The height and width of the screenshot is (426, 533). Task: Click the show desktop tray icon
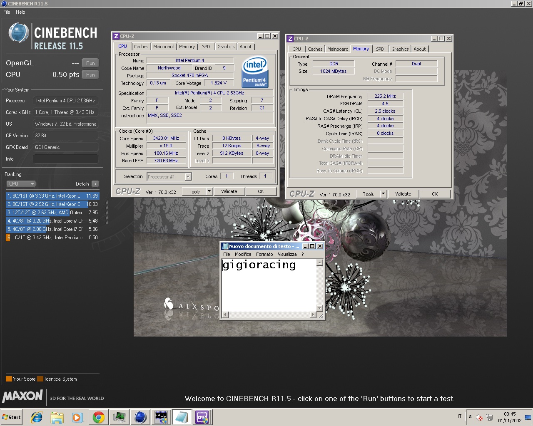(x=528, y=417)
